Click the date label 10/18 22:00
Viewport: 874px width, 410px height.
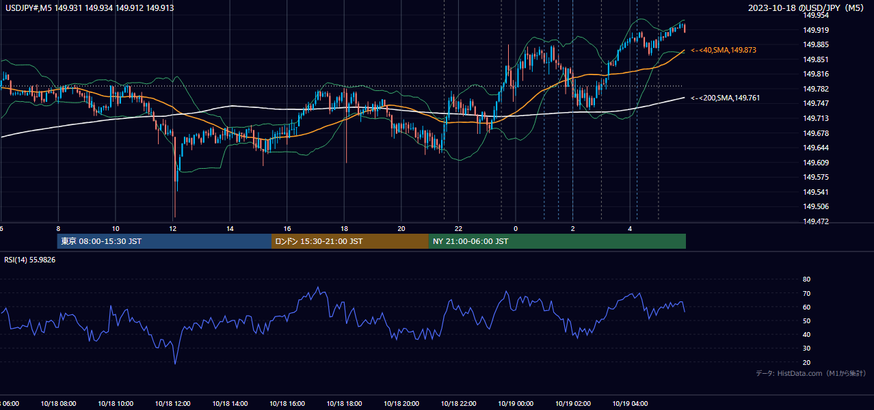point(459,403)
